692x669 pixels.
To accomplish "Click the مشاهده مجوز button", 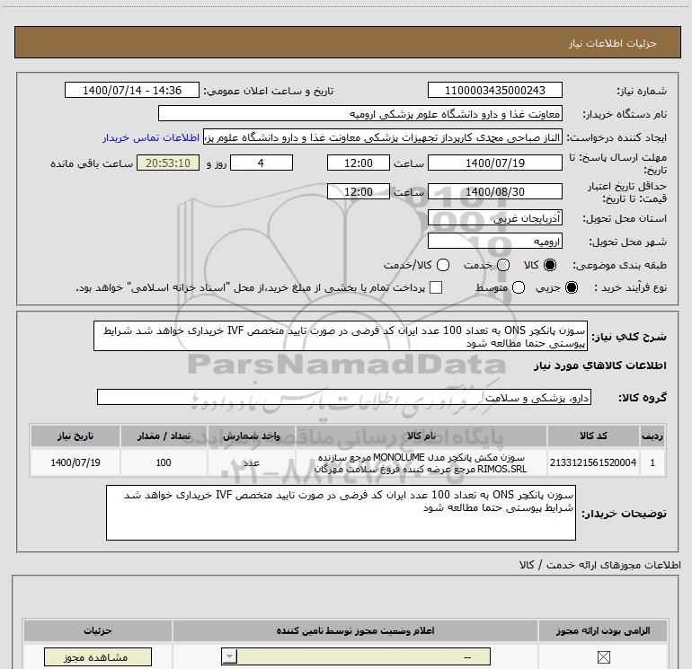I will (85, 658).
